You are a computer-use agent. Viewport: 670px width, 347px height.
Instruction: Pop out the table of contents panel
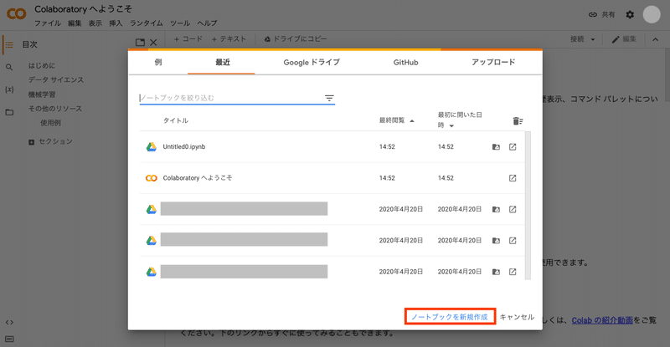point(140,43)
